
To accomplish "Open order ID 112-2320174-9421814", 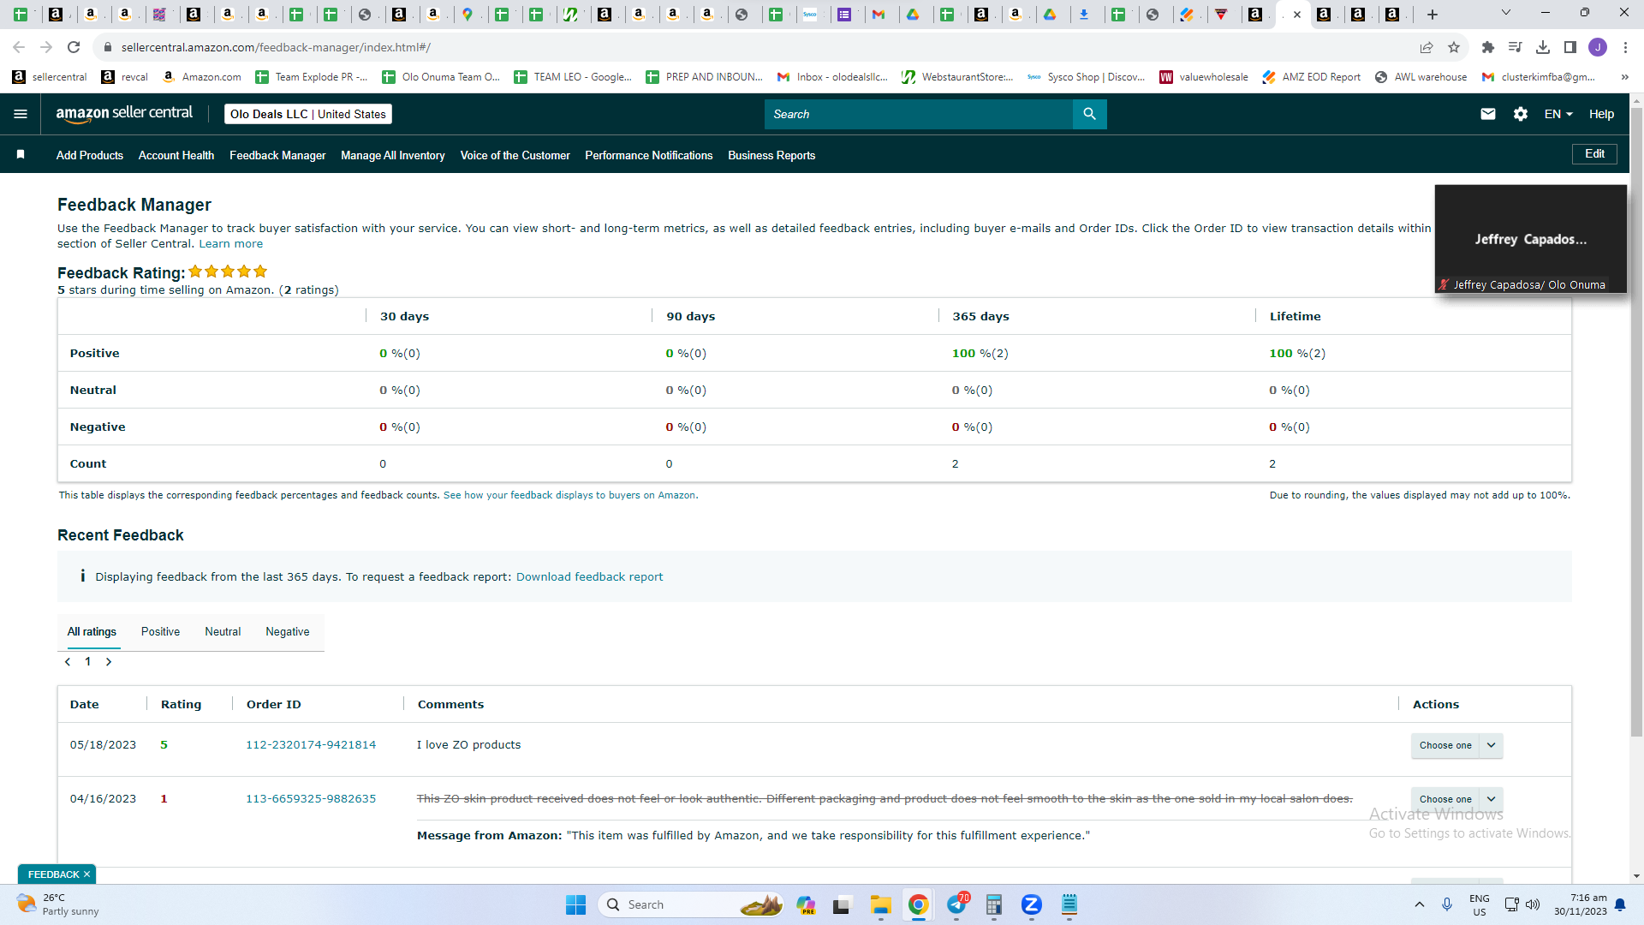I will (311, 745).
